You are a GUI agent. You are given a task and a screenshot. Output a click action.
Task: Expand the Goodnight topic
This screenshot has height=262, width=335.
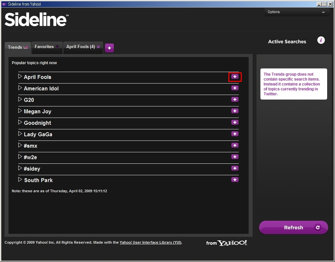(20, 122)
